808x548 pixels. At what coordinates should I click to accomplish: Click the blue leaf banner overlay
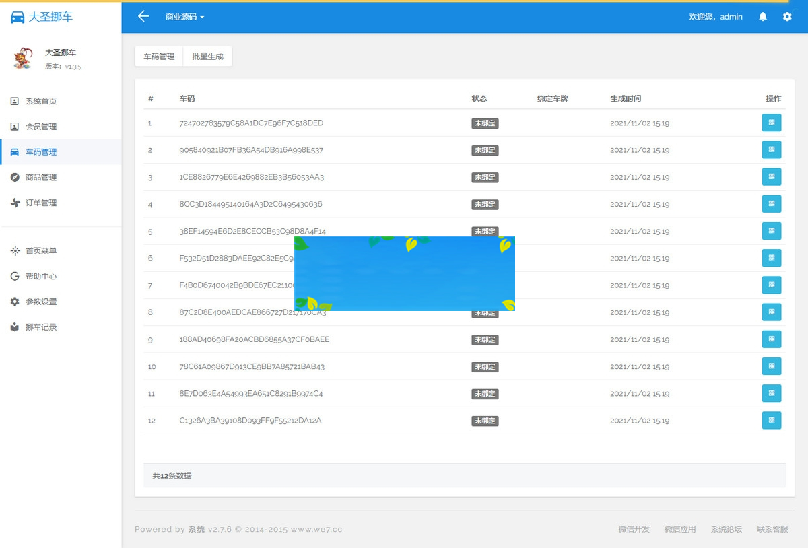click(404, 273)
